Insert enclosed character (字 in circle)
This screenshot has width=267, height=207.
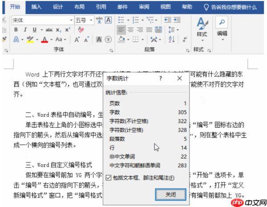(108, 40)
